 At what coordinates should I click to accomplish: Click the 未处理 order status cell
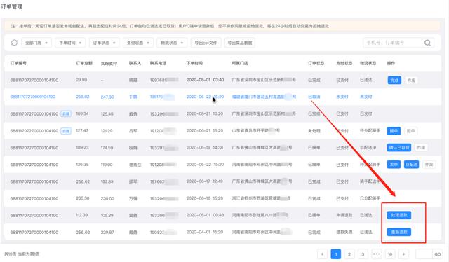(x=314, y=131)
